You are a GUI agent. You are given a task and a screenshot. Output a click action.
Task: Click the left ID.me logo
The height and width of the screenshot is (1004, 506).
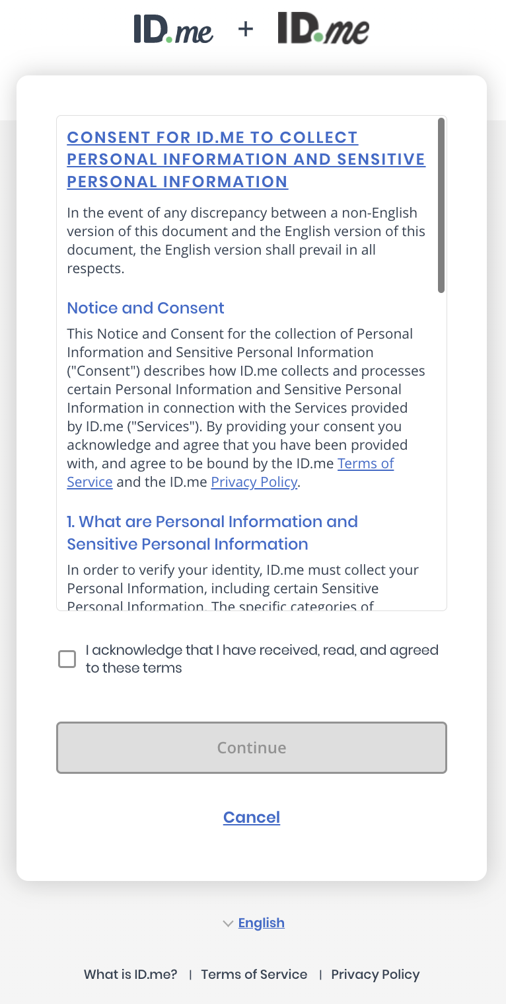173,29
